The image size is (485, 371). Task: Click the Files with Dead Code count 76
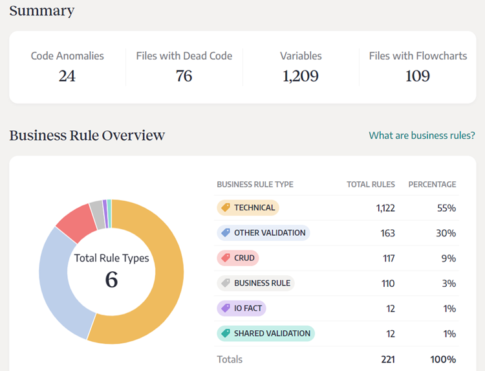click(x=184, y=76)
